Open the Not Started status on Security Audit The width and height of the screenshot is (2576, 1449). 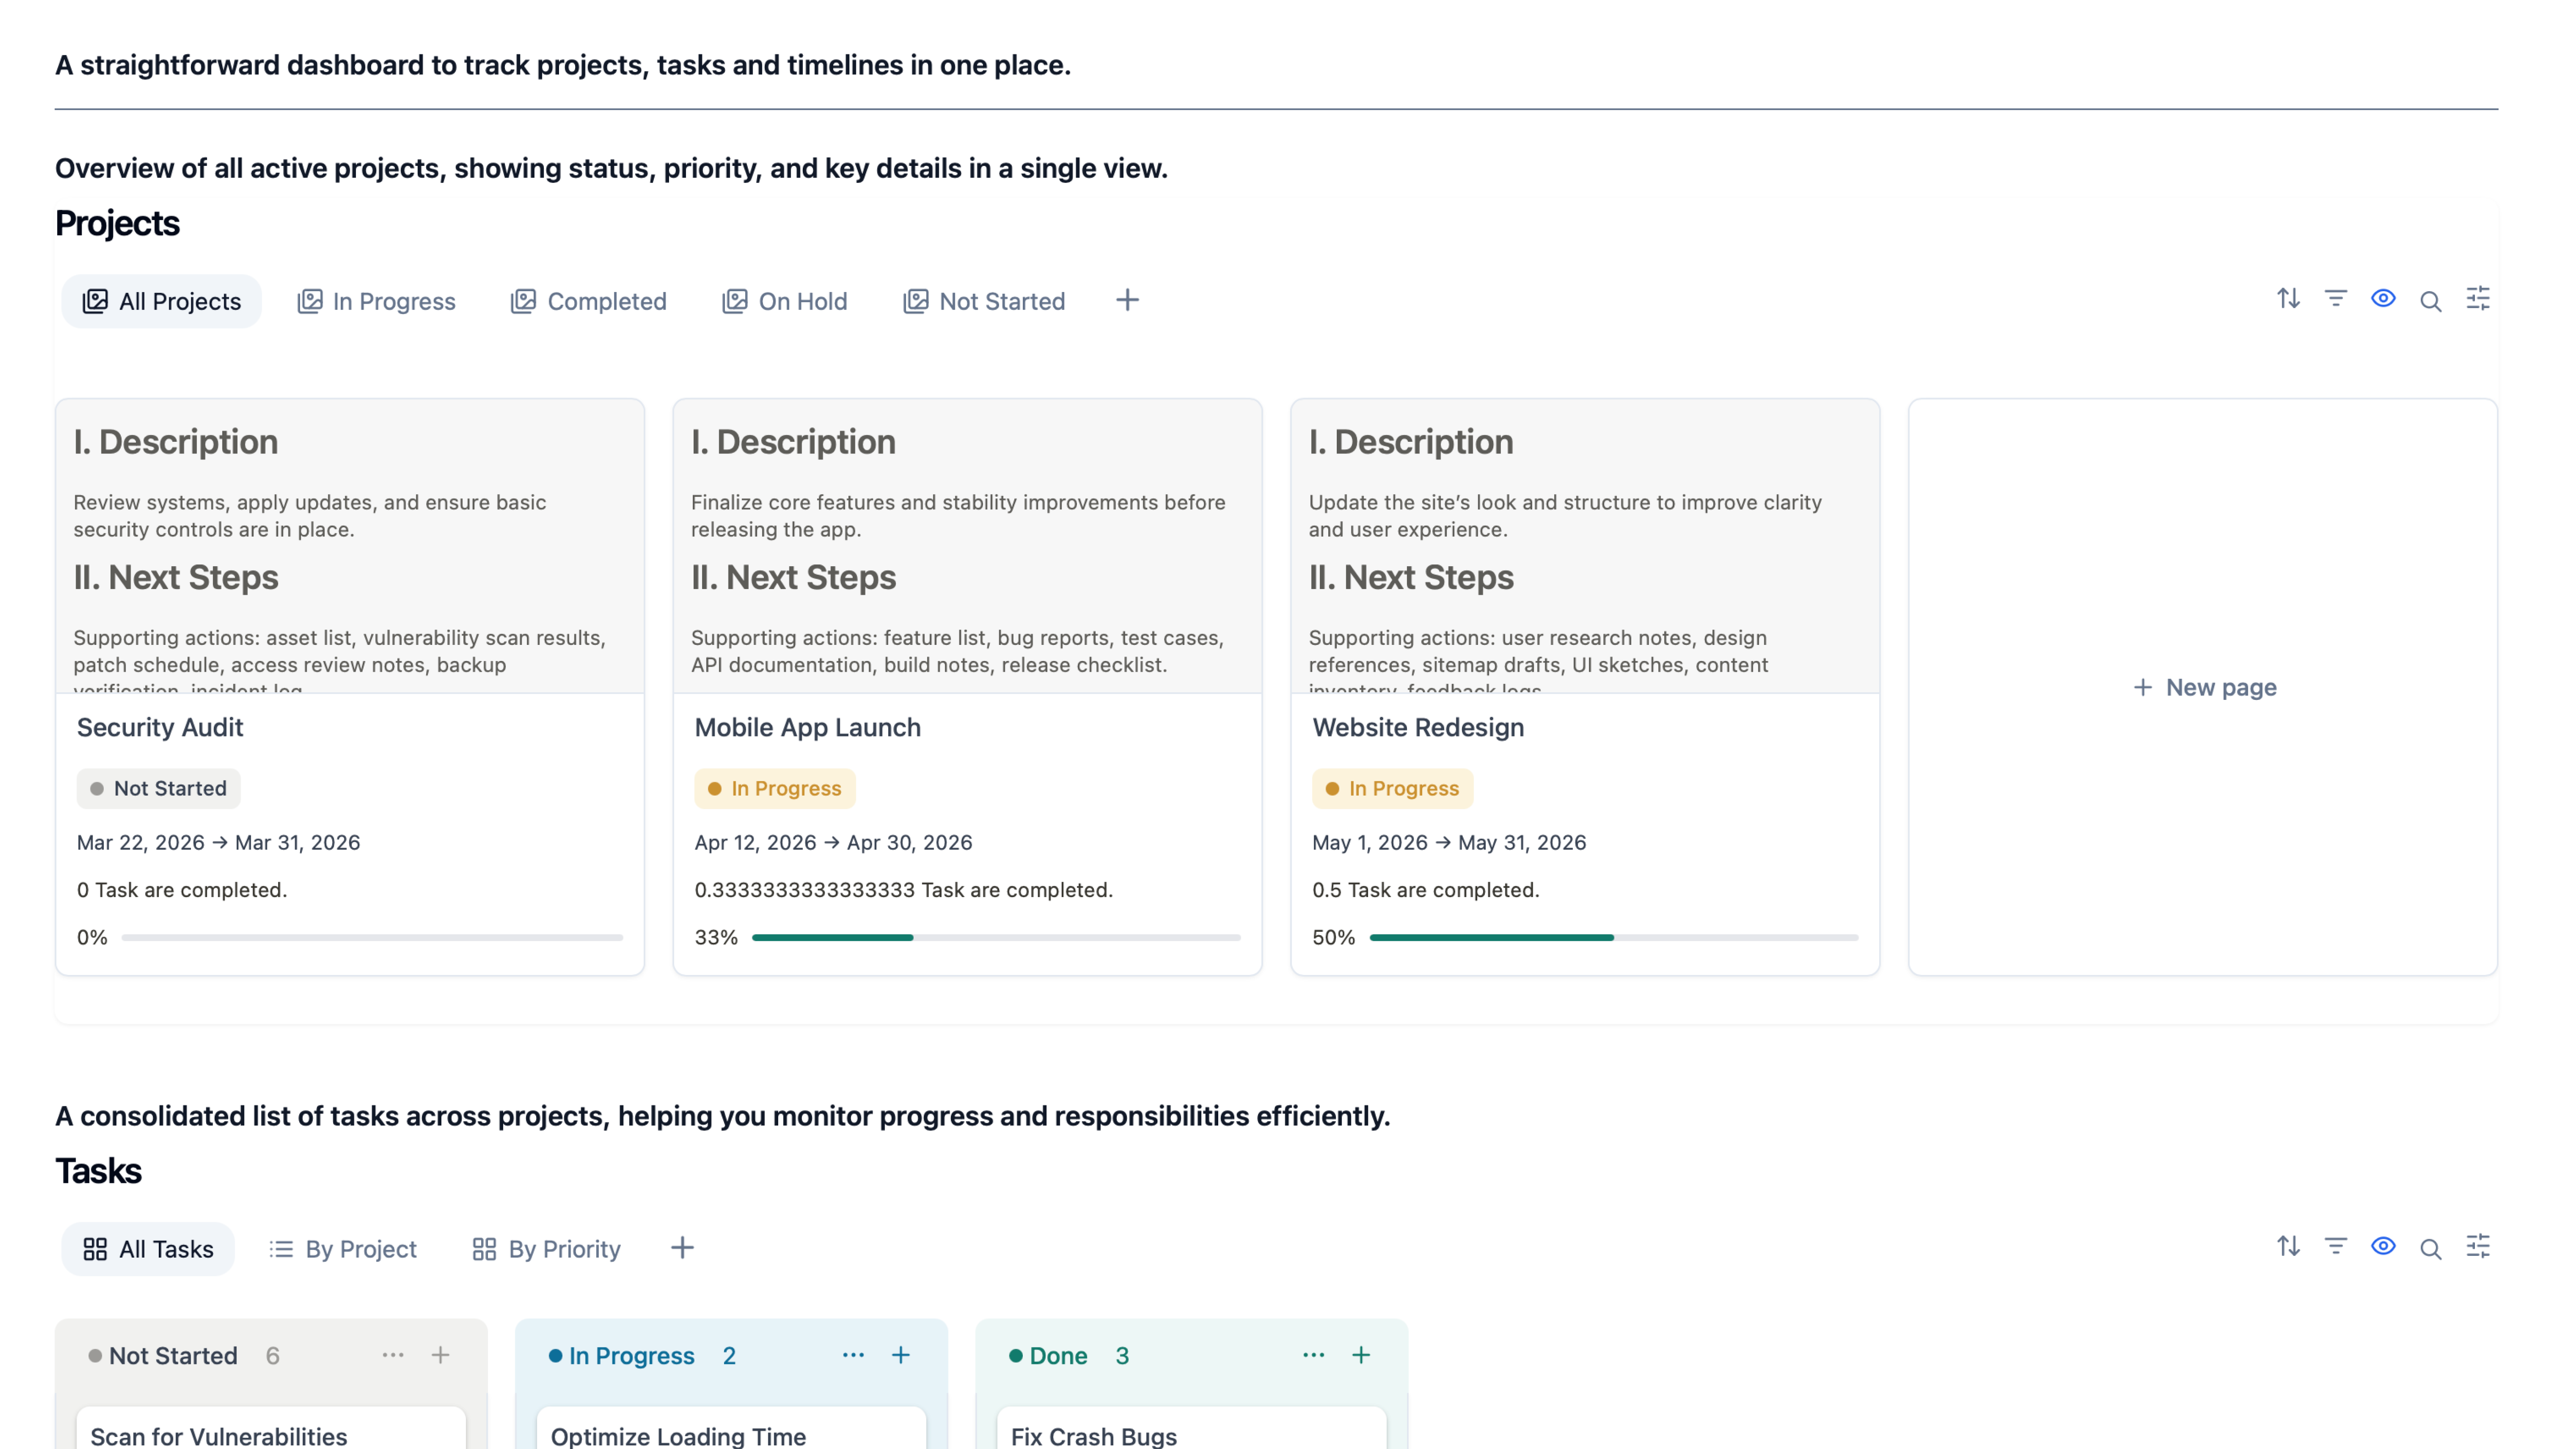[158, 788]
